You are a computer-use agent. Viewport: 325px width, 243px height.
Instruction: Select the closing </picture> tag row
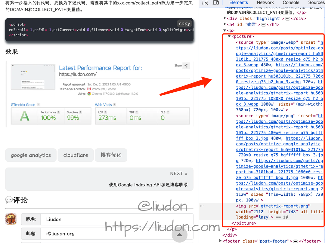pyautogui.click(x=244, y=223)
